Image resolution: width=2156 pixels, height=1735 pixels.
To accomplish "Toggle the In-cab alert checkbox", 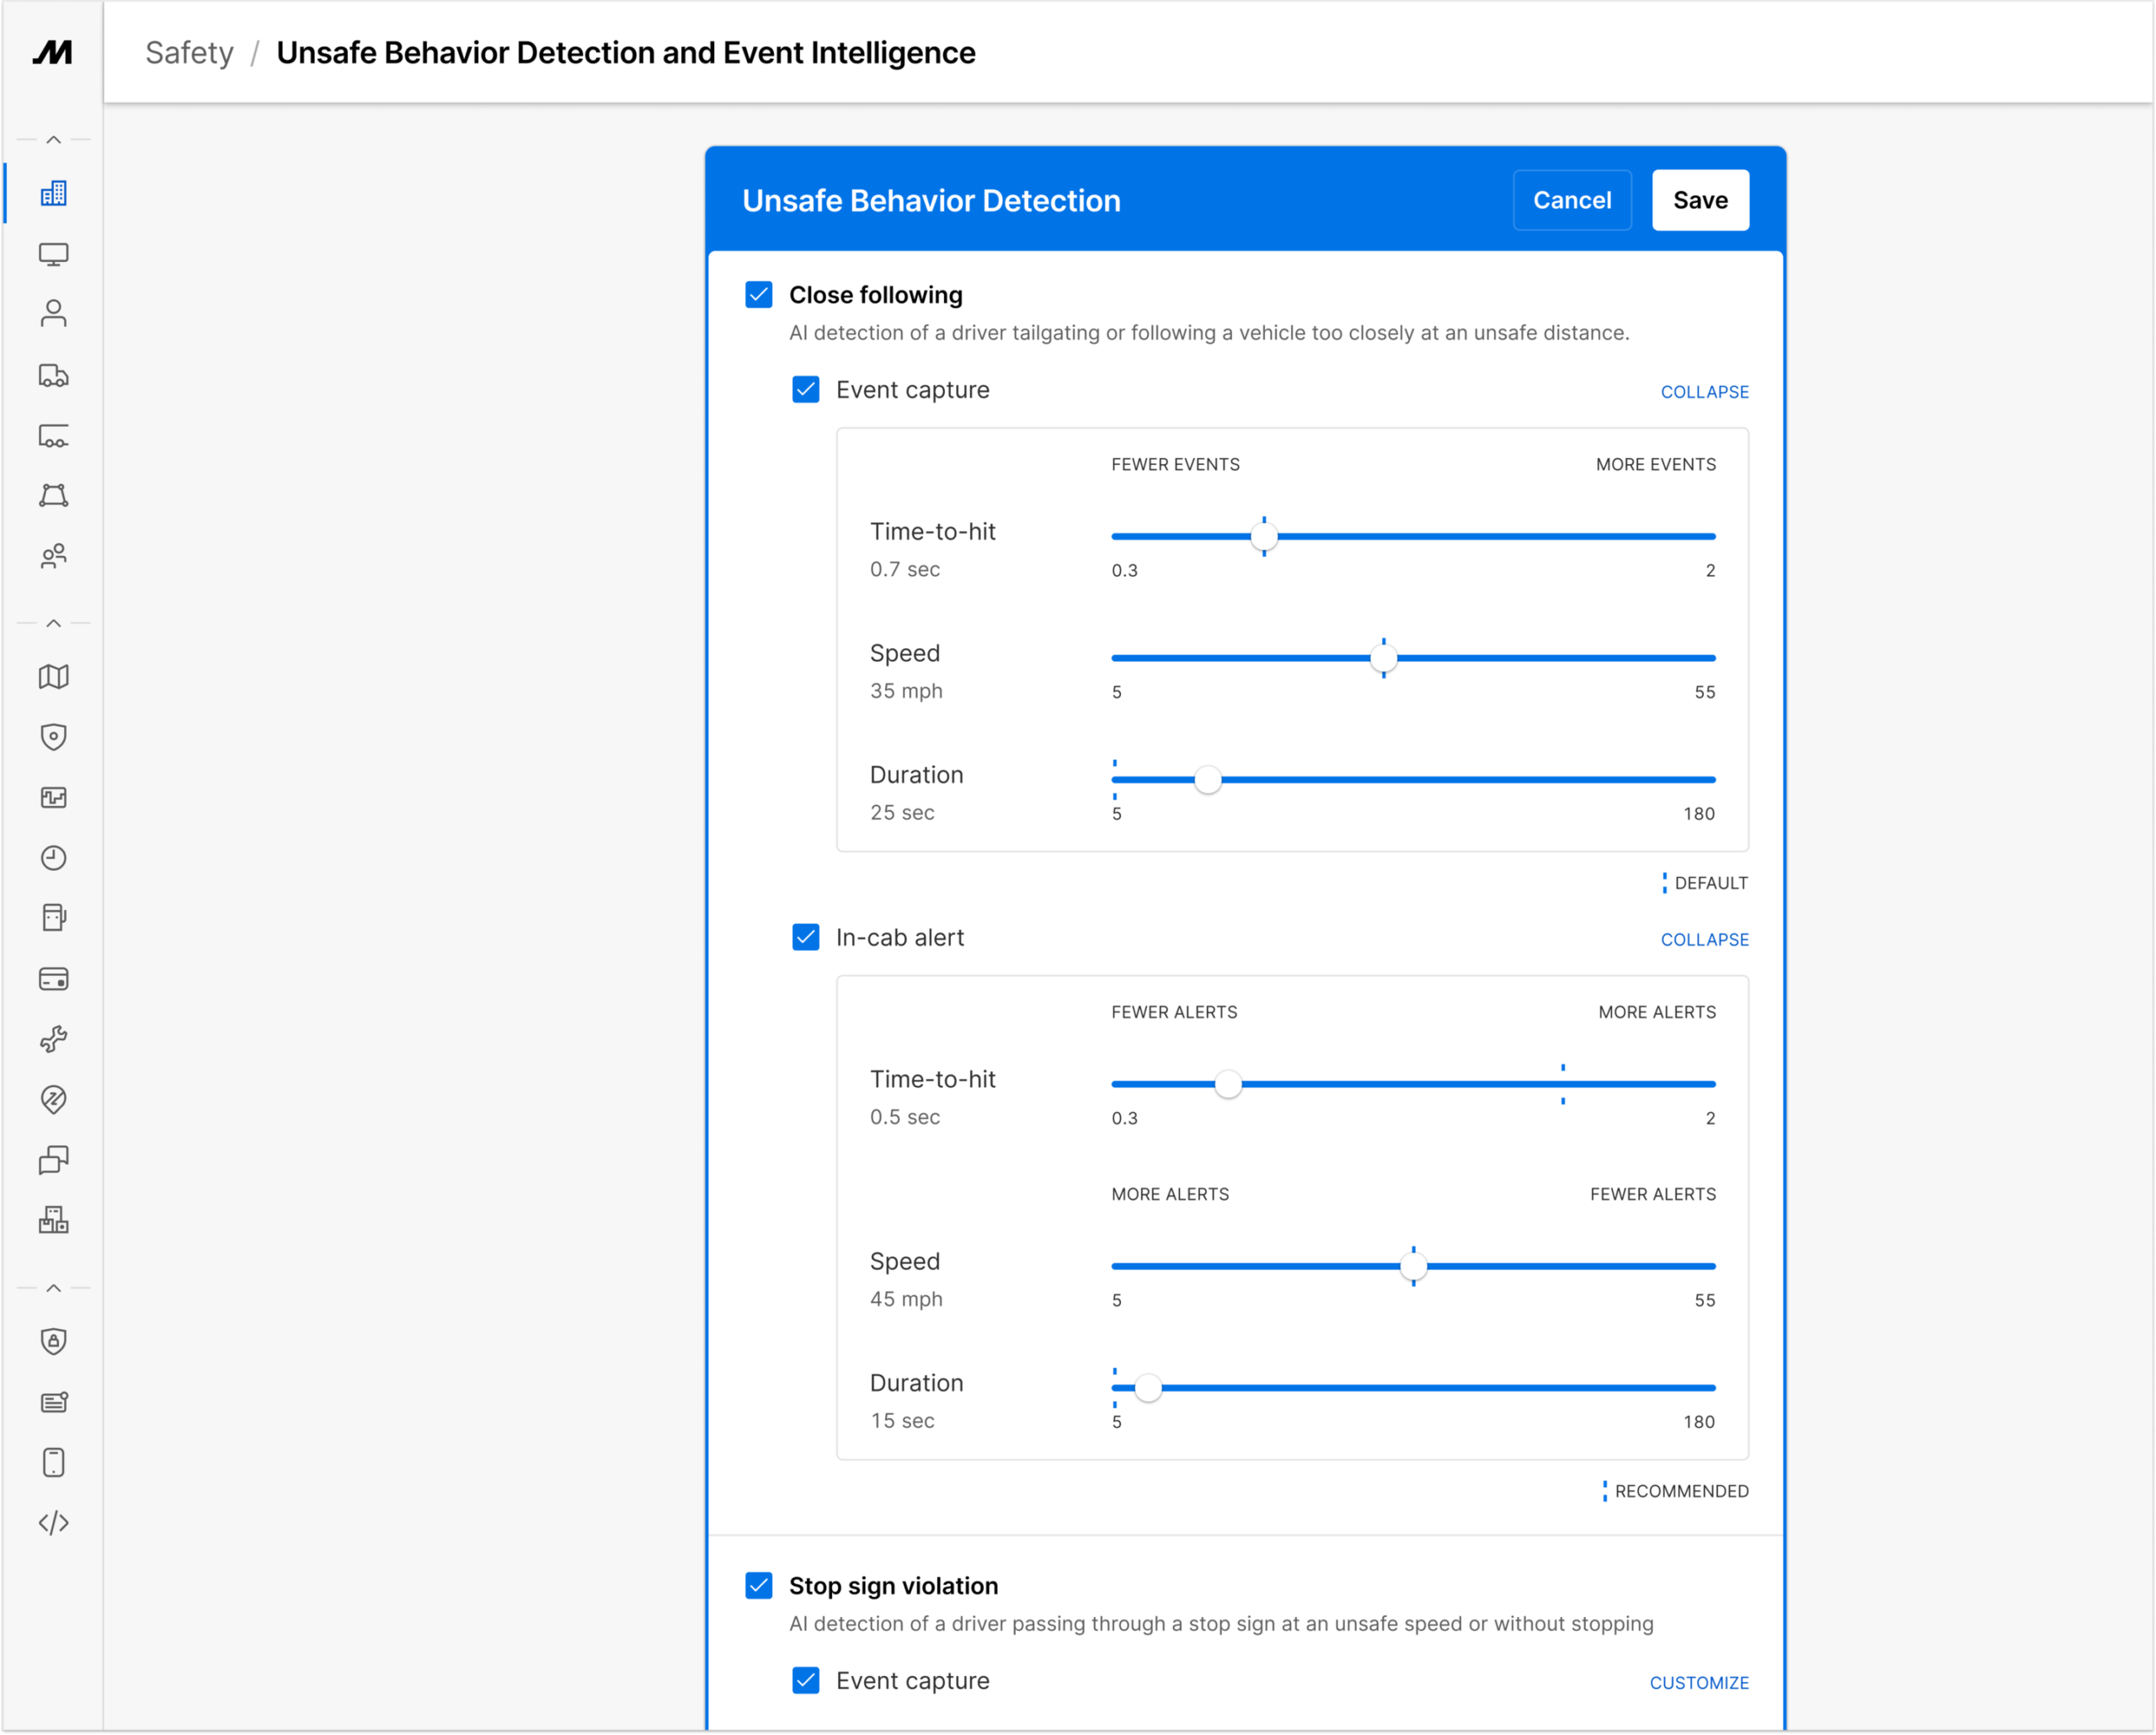I will click(806, 937).
